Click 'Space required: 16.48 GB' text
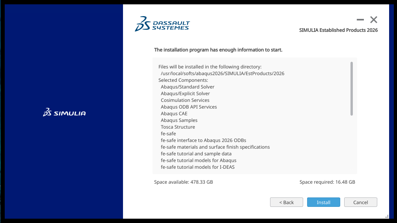The width and height of the screenshot is (397, 223). pos(327,182)
